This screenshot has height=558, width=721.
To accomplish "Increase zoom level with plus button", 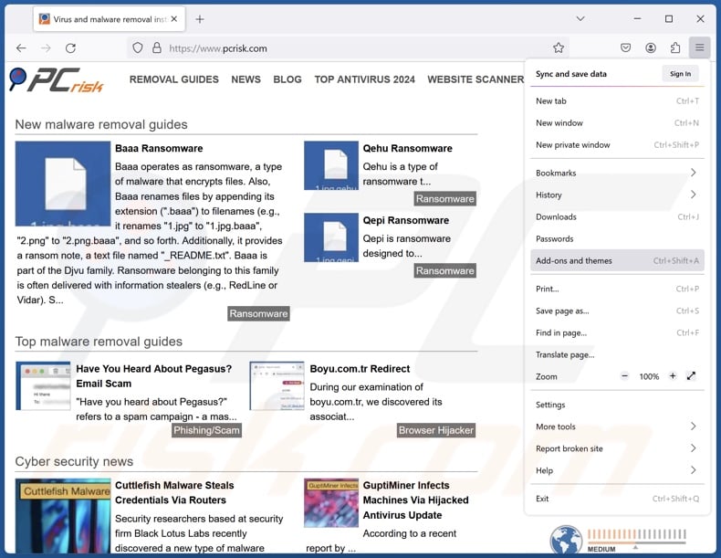I will pyautogui.click(x=673, y=376).
